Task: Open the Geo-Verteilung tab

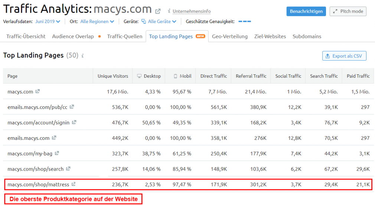Action: click(229, 36)
